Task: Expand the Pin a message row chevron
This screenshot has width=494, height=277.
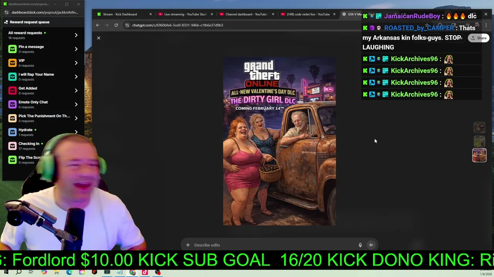Action: [x=76, y=49]
